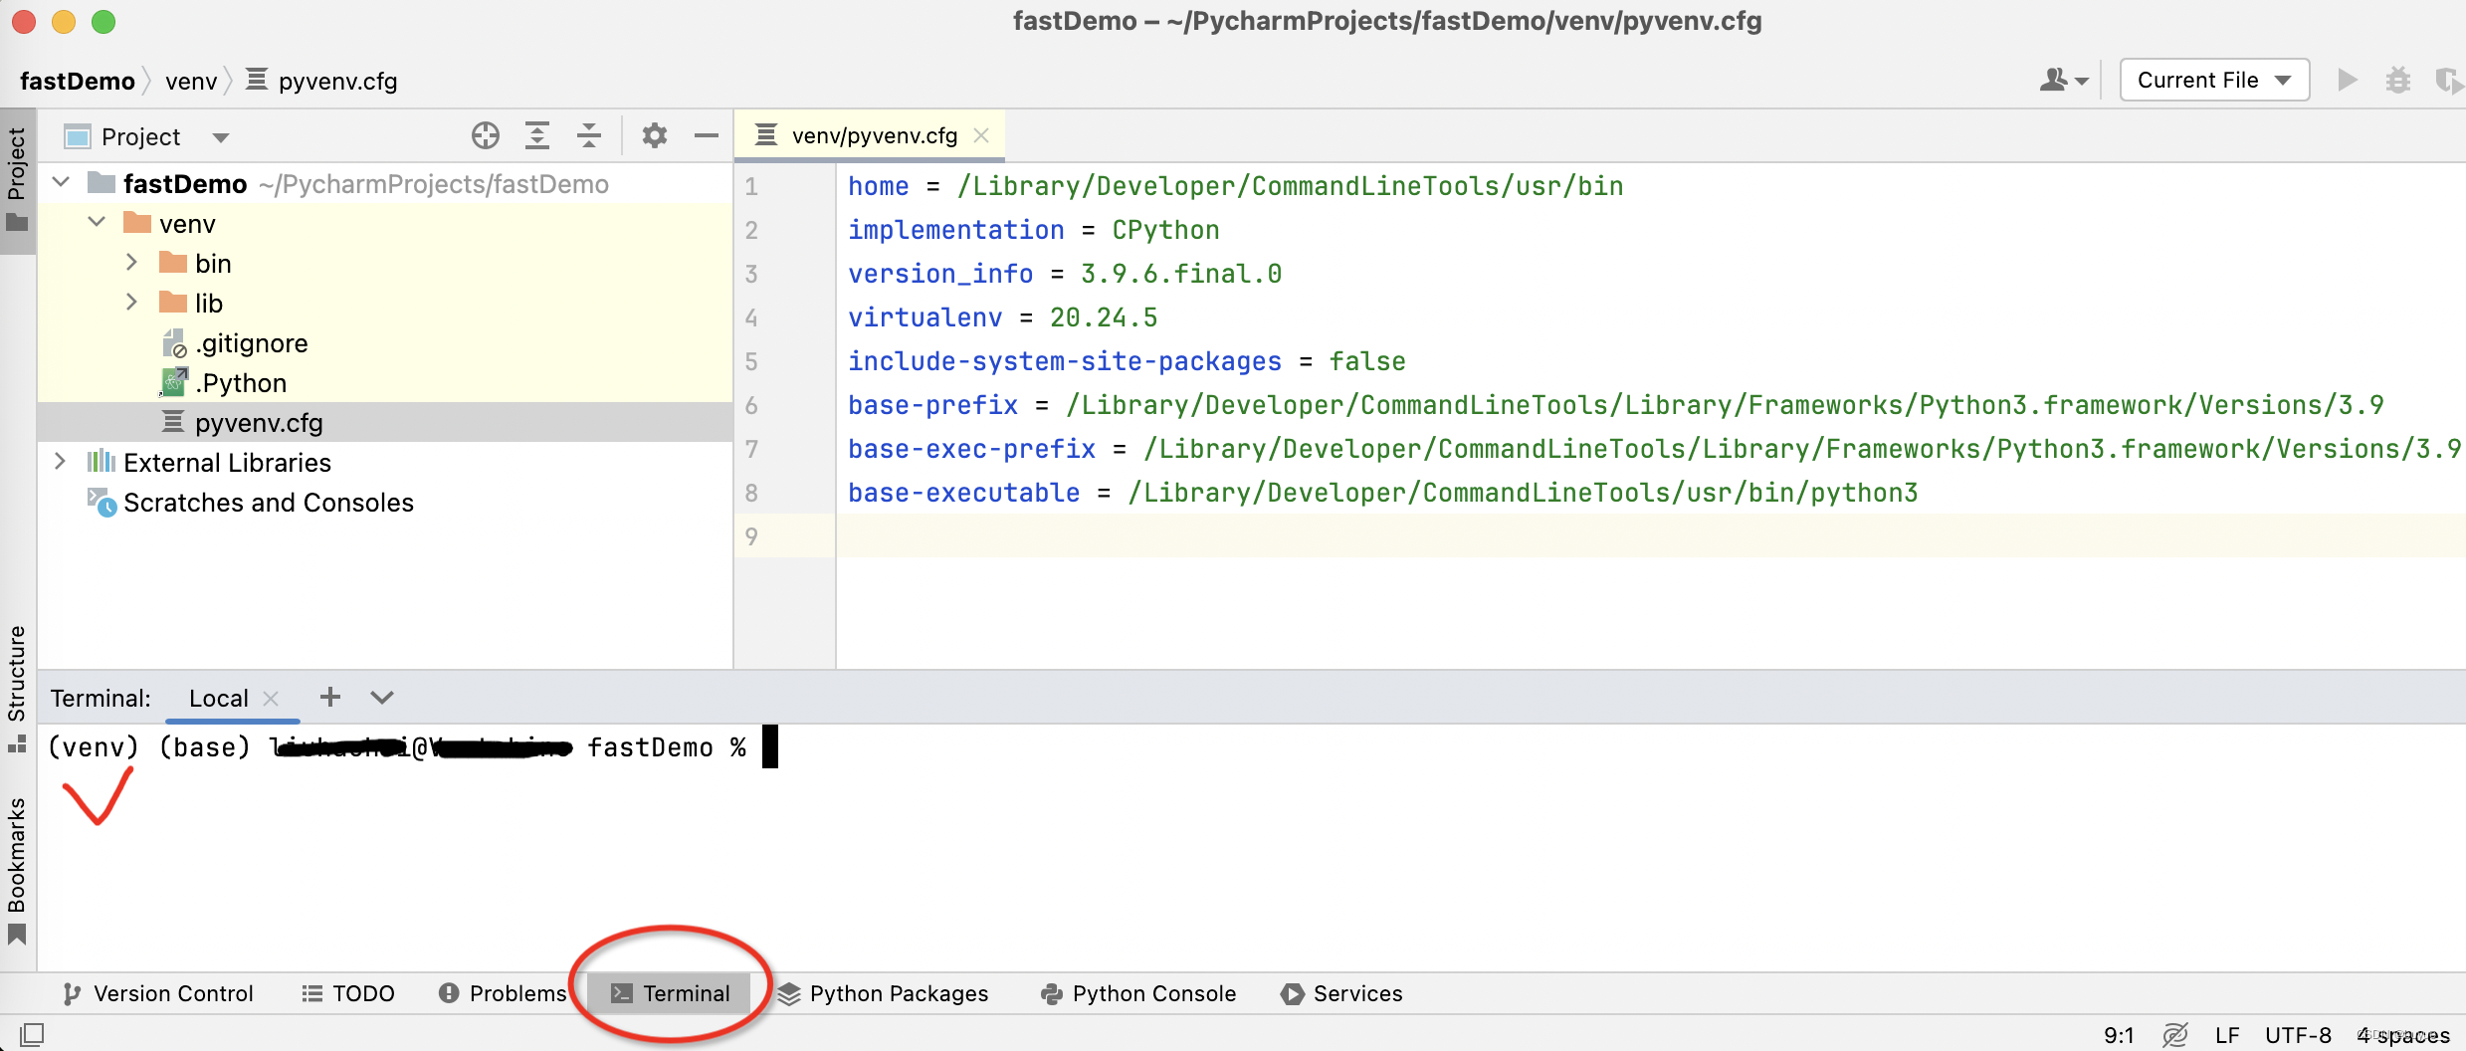The height and width of the screenshot is (1051, 2466).
Task: Click the 'home' key on line 1
Action: click(x=878, y=186)
